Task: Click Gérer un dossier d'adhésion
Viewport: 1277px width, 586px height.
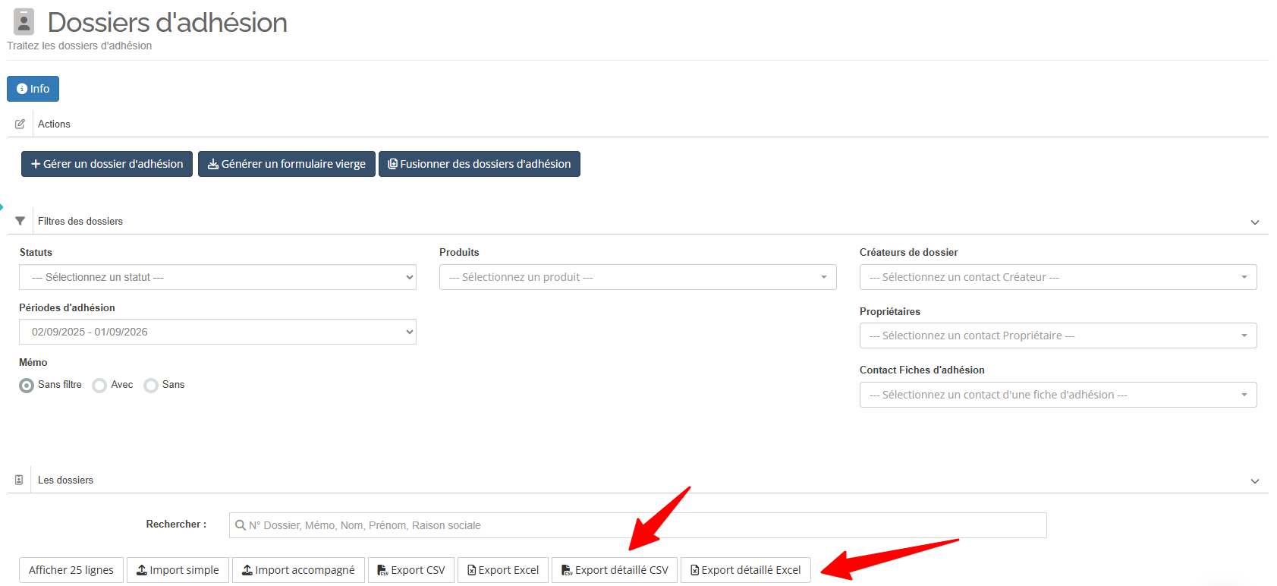Action: point(107,164)
